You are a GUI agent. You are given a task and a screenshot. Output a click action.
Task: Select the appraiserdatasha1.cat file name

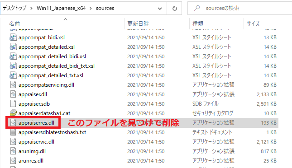point(44,113)
